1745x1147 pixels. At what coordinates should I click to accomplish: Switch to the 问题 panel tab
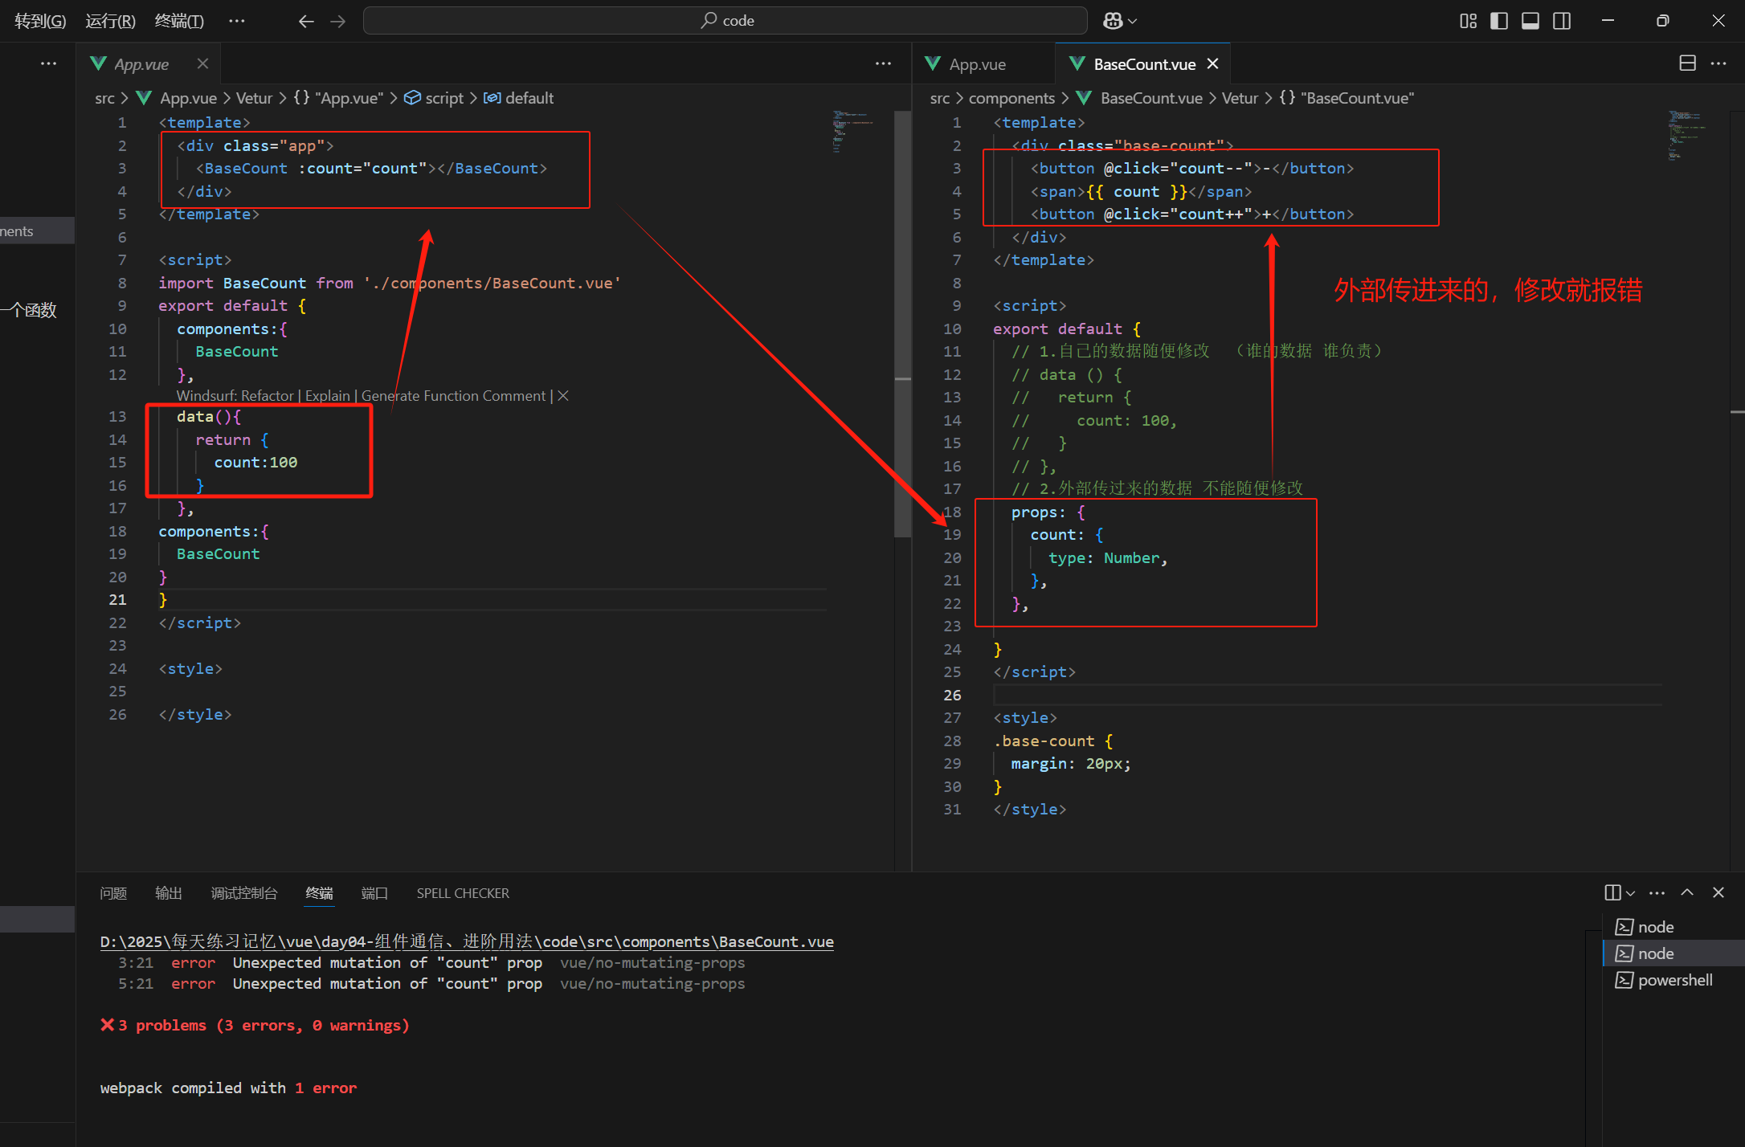(113, 893)
